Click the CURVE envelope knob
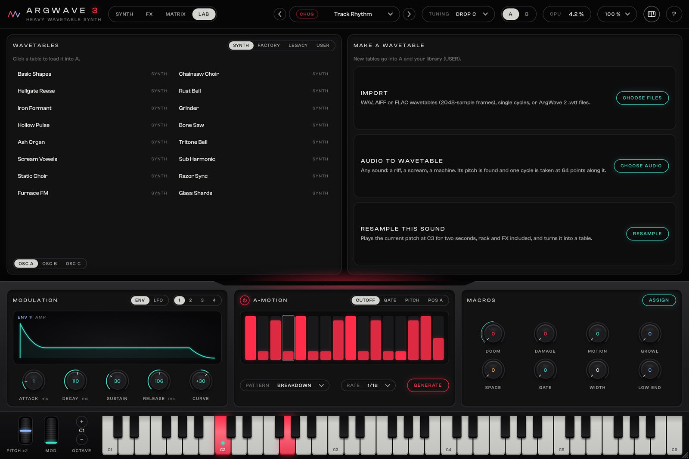 click(x=201, y=381)
